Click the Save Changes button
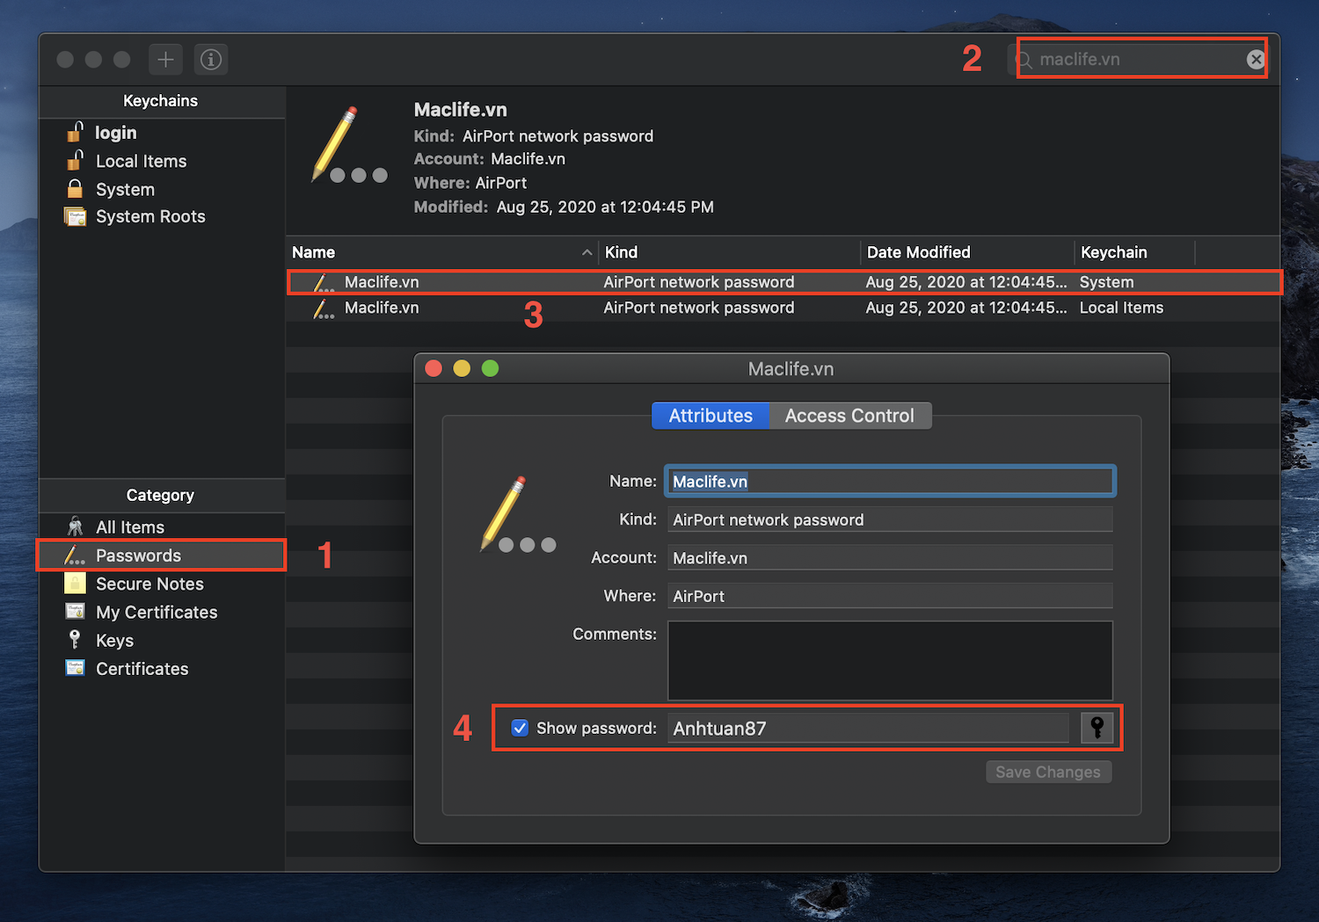The width and height of the screenshot is (1319, 922). (x=1048, y=772)
